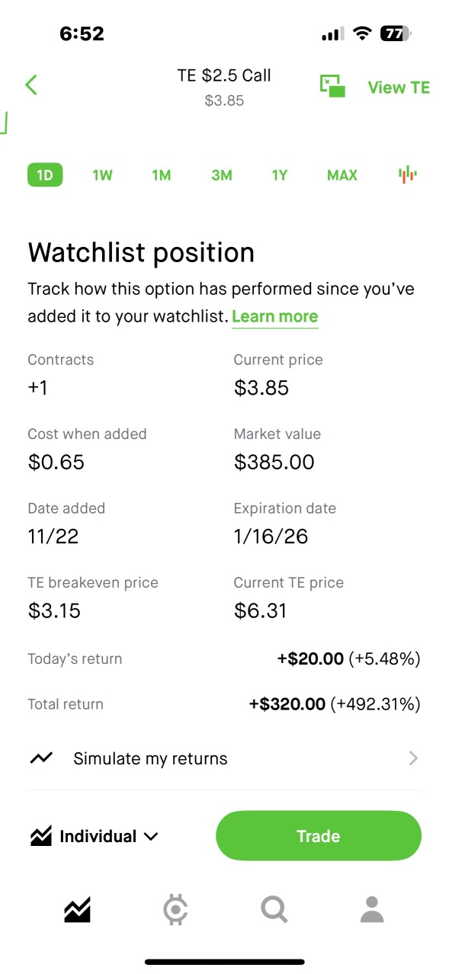Select the MAX time range

[x=342, y=175]
